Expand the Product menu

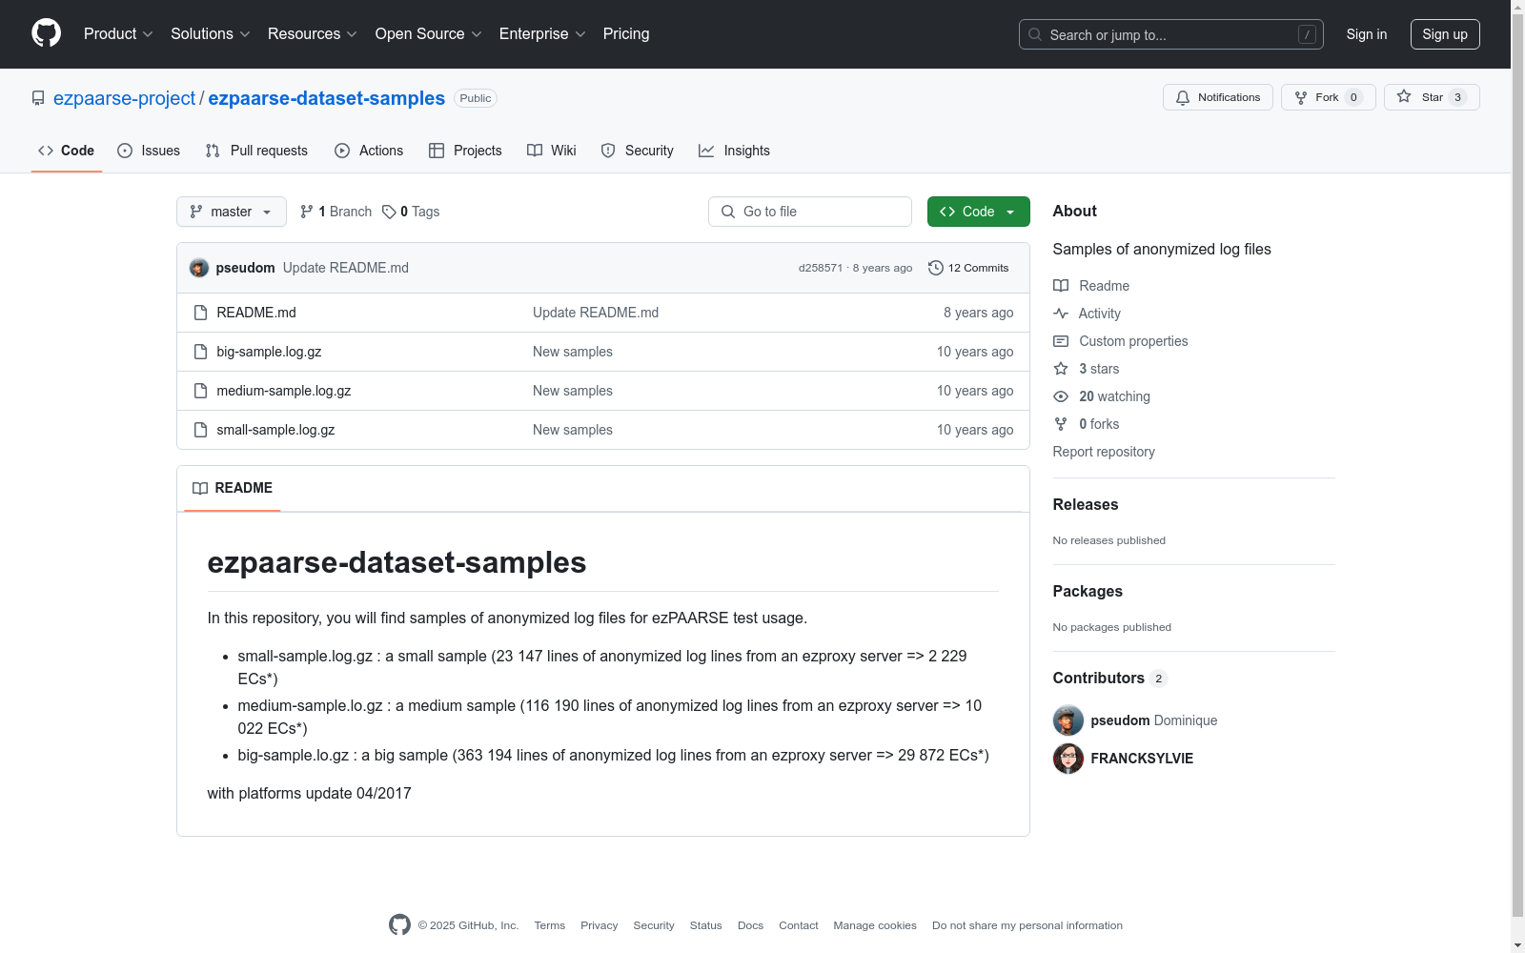[x=118, y=34]
